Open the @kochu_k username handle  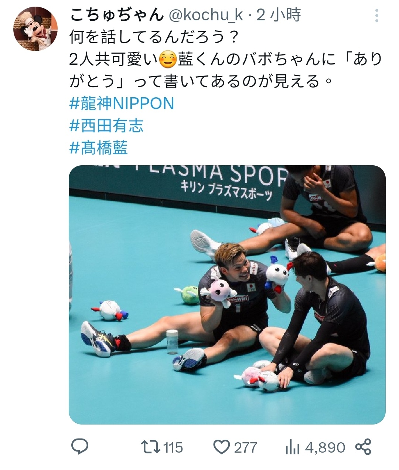pos(206,15)
